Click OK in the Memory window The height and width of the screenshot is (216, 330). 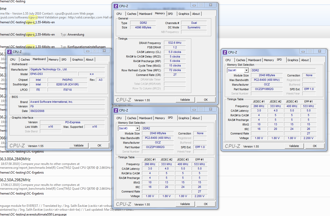pos(206,100)
